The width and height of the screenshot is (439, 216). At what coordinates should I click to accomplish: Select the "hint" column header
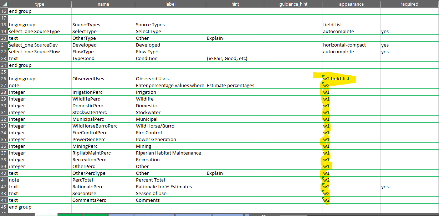[x=235, y=4]
